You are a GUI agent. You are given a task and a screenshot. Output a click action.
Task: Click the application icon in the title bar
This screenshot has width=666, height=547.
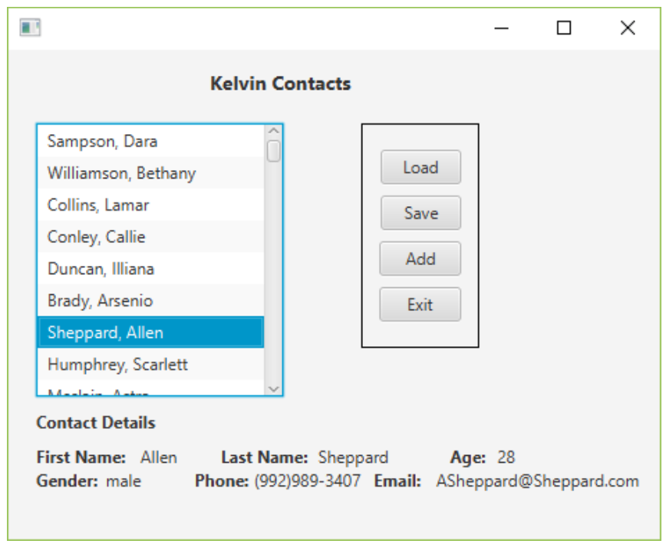pos(31,28)
